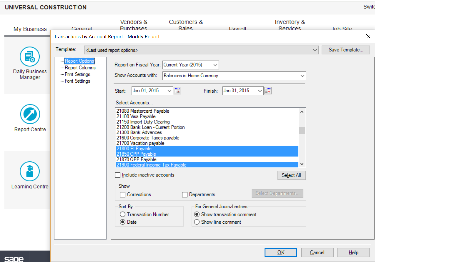Select Report Options in the tree
This screenshot has height=262, width=464.
click(79, 61)
